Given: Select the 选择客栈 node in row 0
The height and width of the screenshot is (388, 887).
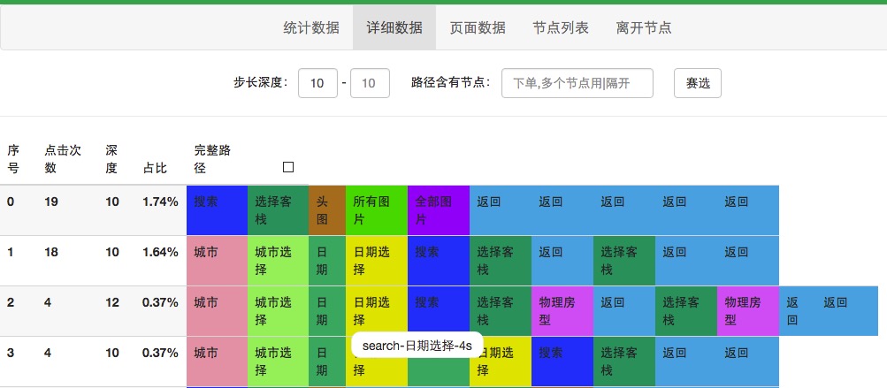Looking at the screenshot, I should click(279, 210).
